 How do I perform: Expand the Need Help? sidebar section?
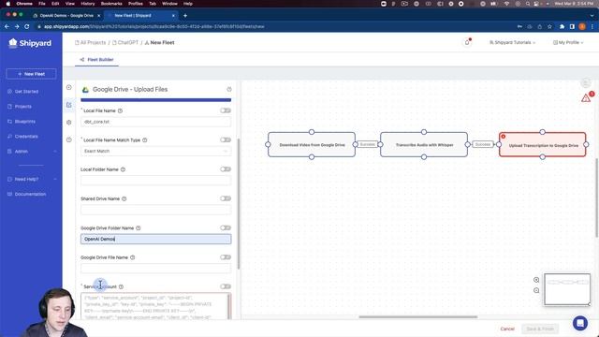click(31, 179)
